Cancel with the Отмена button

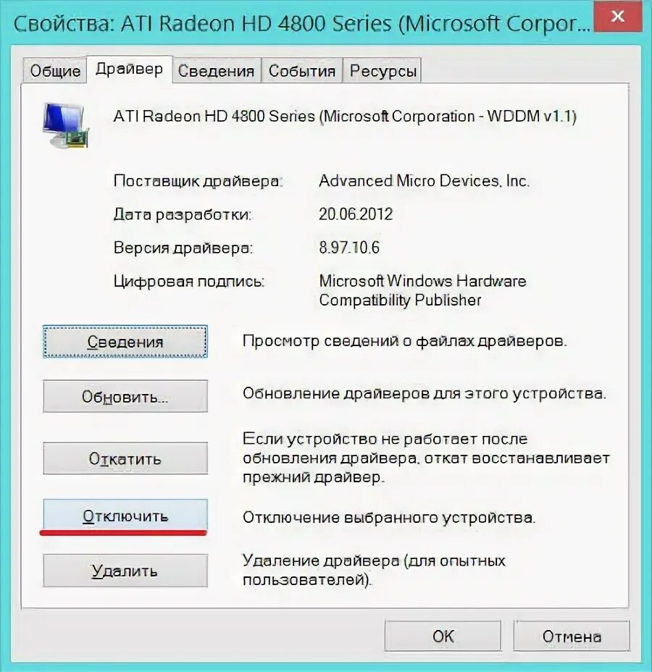(x=572, y=636)
